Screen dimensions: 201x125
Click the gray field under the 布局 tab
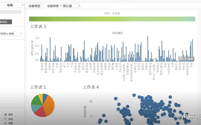pos(11,12)
